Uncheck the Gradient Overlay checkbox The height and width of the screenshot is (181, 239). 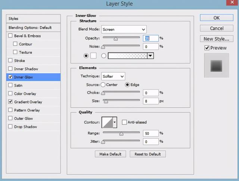10,101
